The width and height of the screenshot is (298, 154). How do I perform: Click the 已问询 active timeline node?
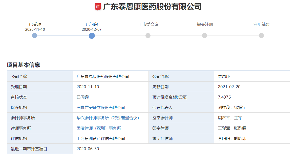[x=92, y=36]
